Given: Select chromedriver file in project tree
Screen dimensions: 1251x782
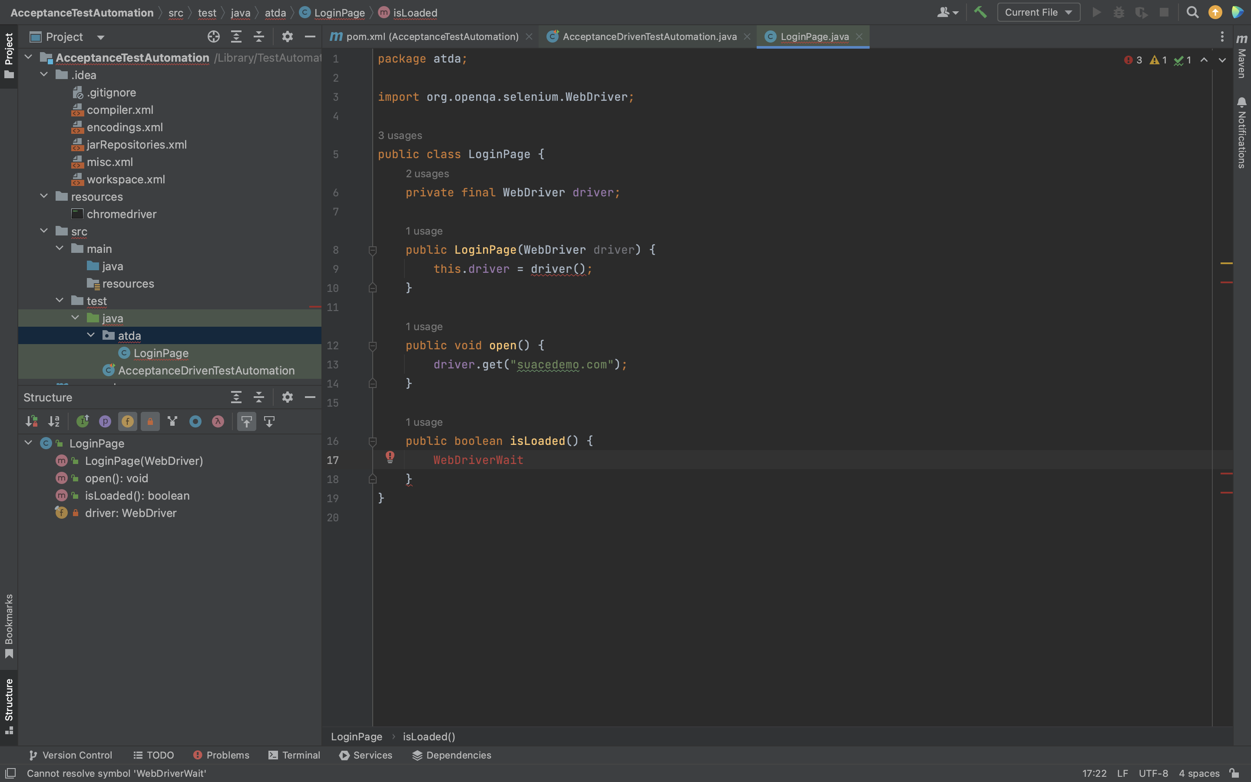Looking at the screenshot, I should tap(122, 214).
